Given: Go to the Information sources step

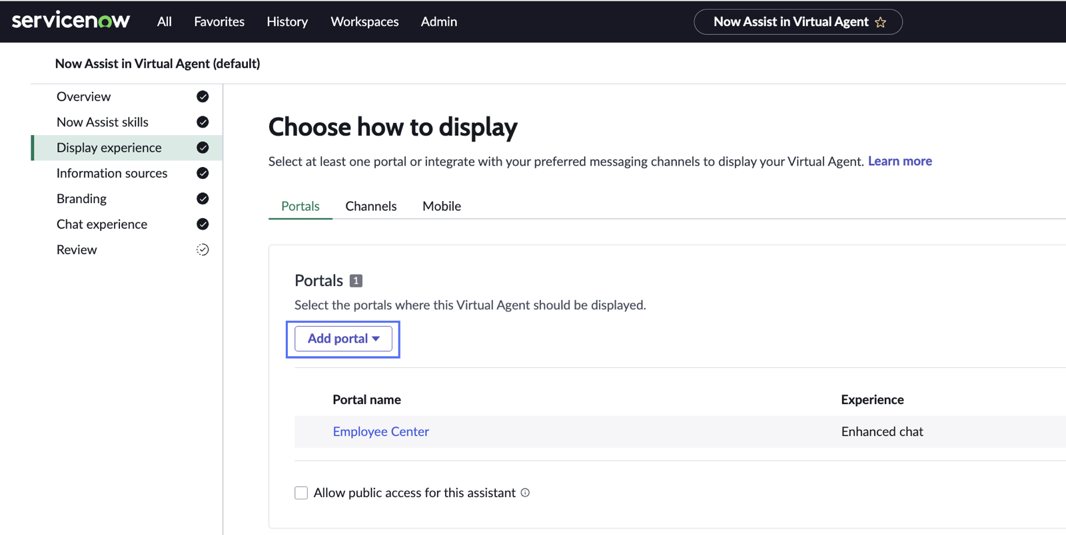Looking at the screenshot, I should click(112, 173).
